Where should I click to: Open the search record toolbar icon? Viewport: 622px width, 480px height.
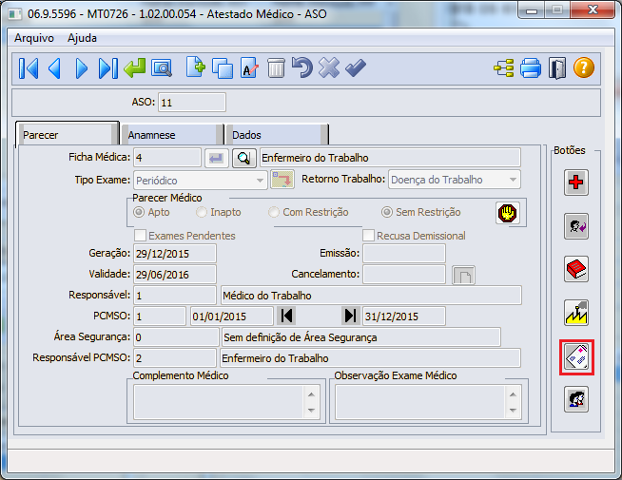[162, 68]
